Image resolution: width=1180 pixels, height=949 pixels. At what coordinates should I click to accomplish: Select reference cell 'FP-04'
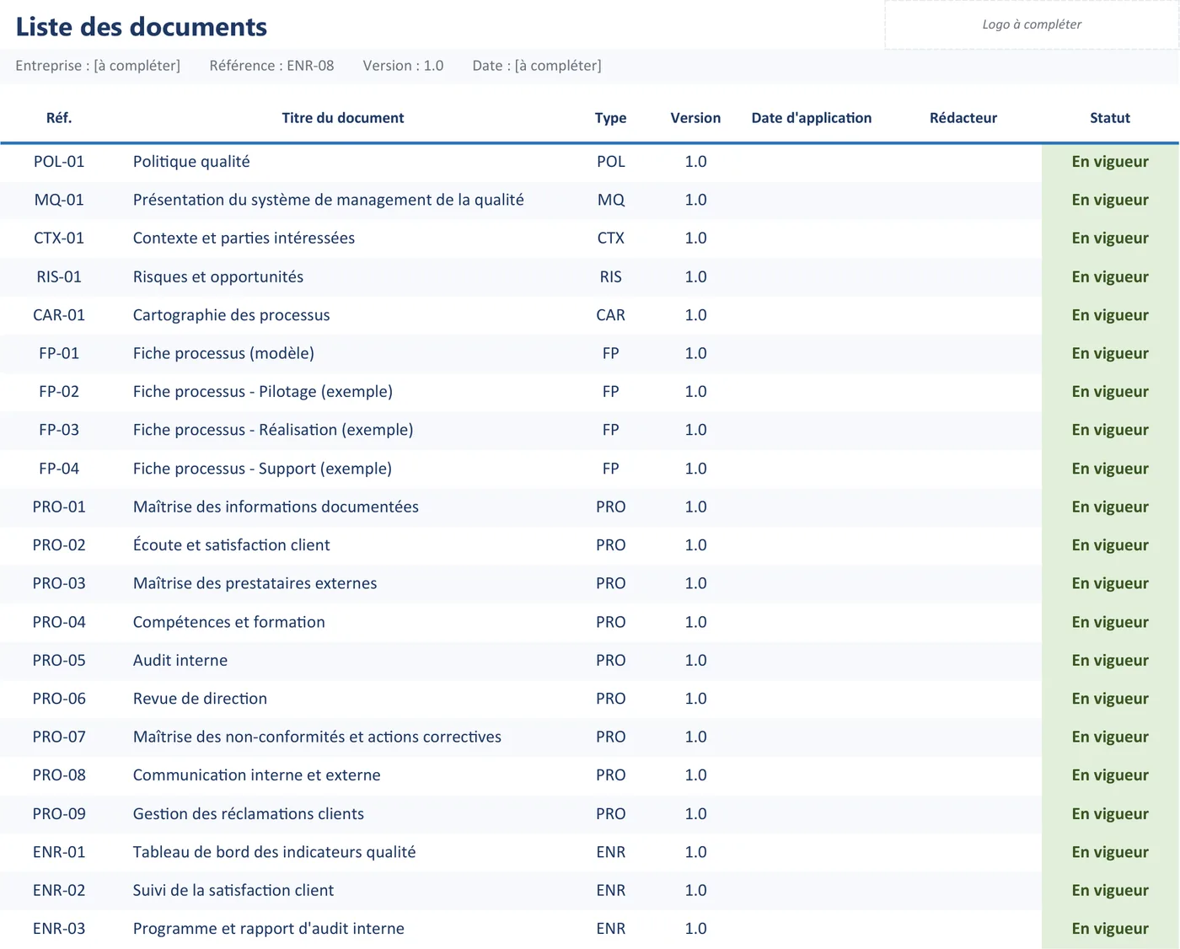click(59, 469)
